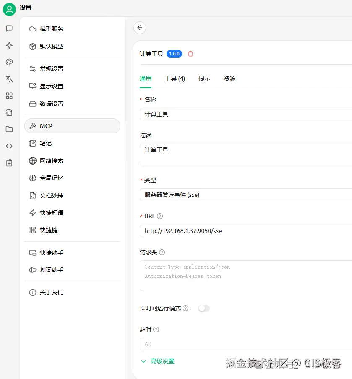Switch to the 通用 tab

point(146,78)
